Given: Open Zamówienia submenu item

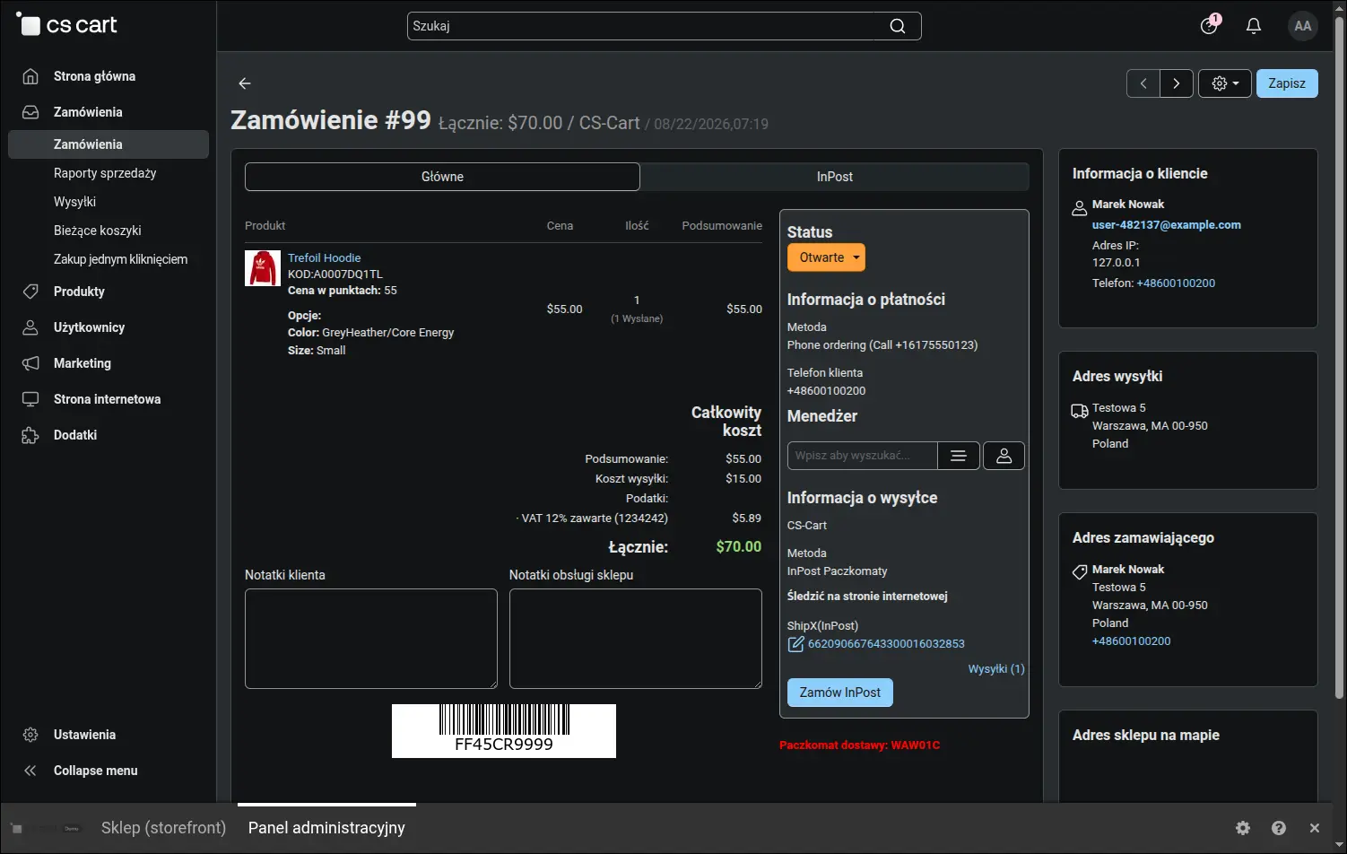Looking at the screenshot, I should pos(109,144).
